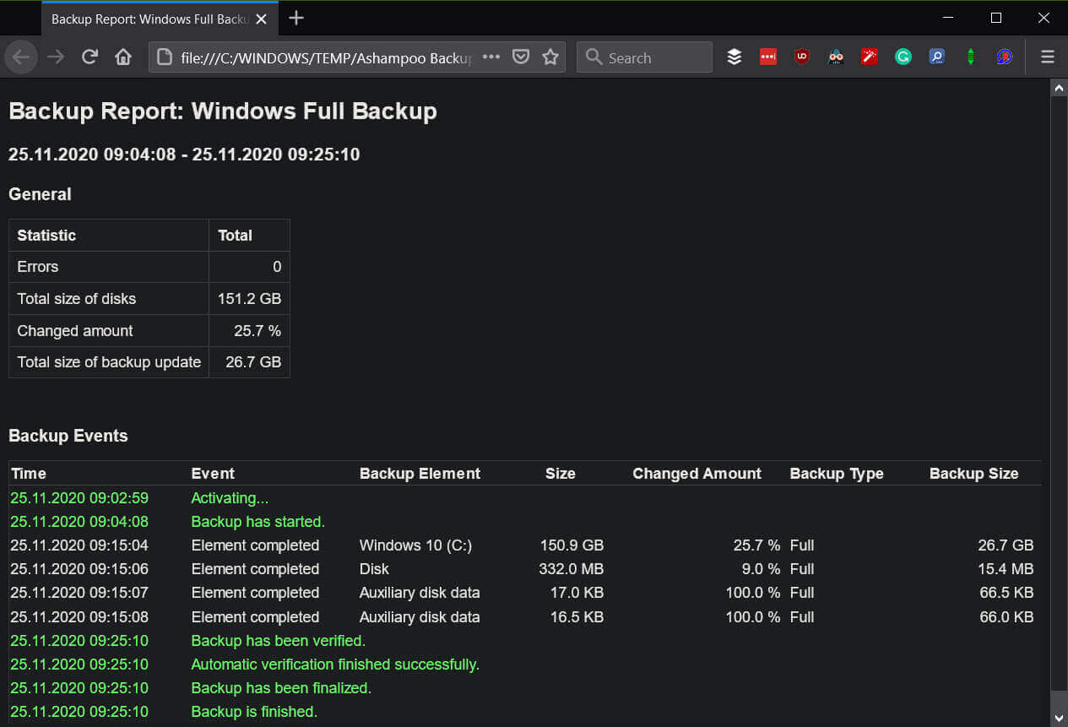This screenshot has height=727, width=1068.
Task: Go back to previous page
Action: click(x=21, y=57)
